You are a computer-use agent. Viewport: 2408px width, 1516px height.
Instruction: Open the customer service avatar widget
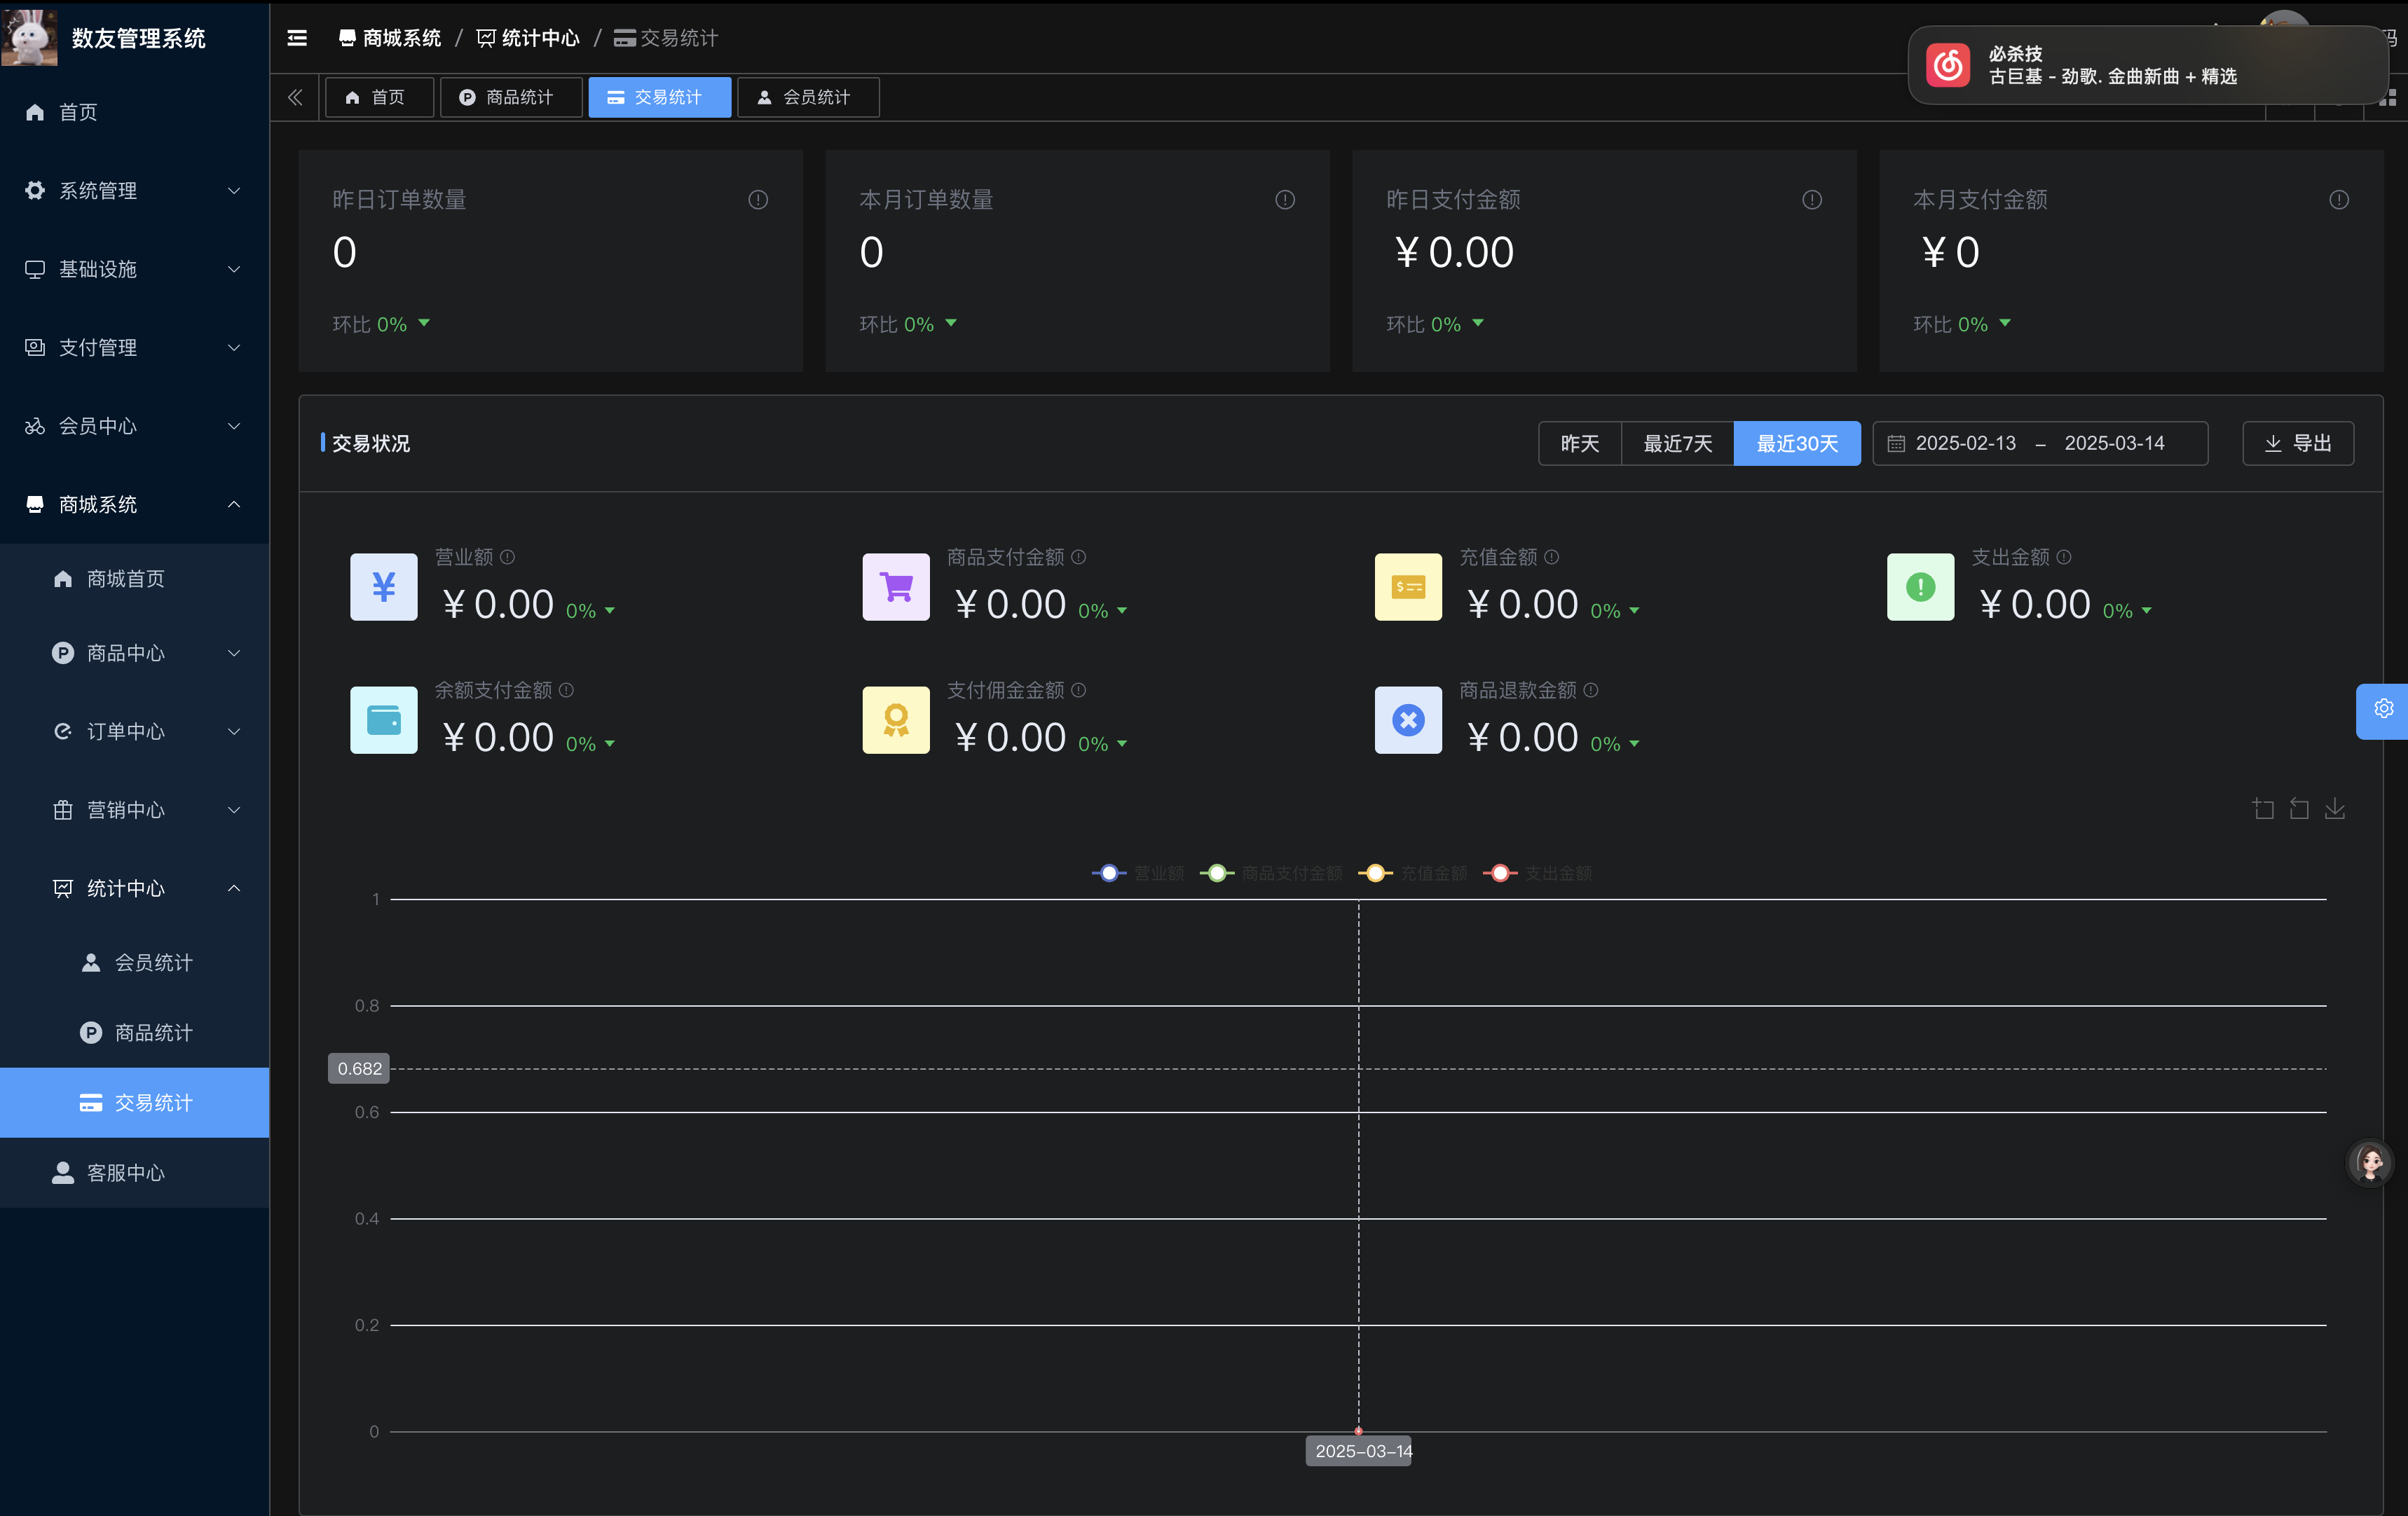2370,1162
